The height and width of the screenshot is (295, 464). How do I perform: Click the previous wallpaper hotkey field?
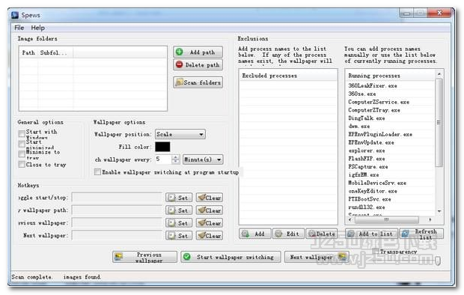[x=117, y=223]
